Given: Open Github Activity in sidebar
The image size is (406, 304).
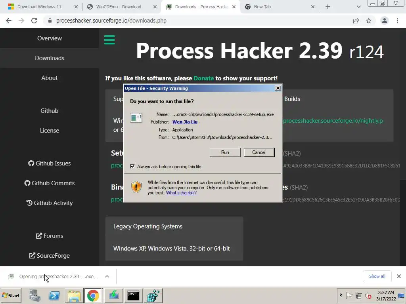Looking at the screenshot, I should coord(50,203).
